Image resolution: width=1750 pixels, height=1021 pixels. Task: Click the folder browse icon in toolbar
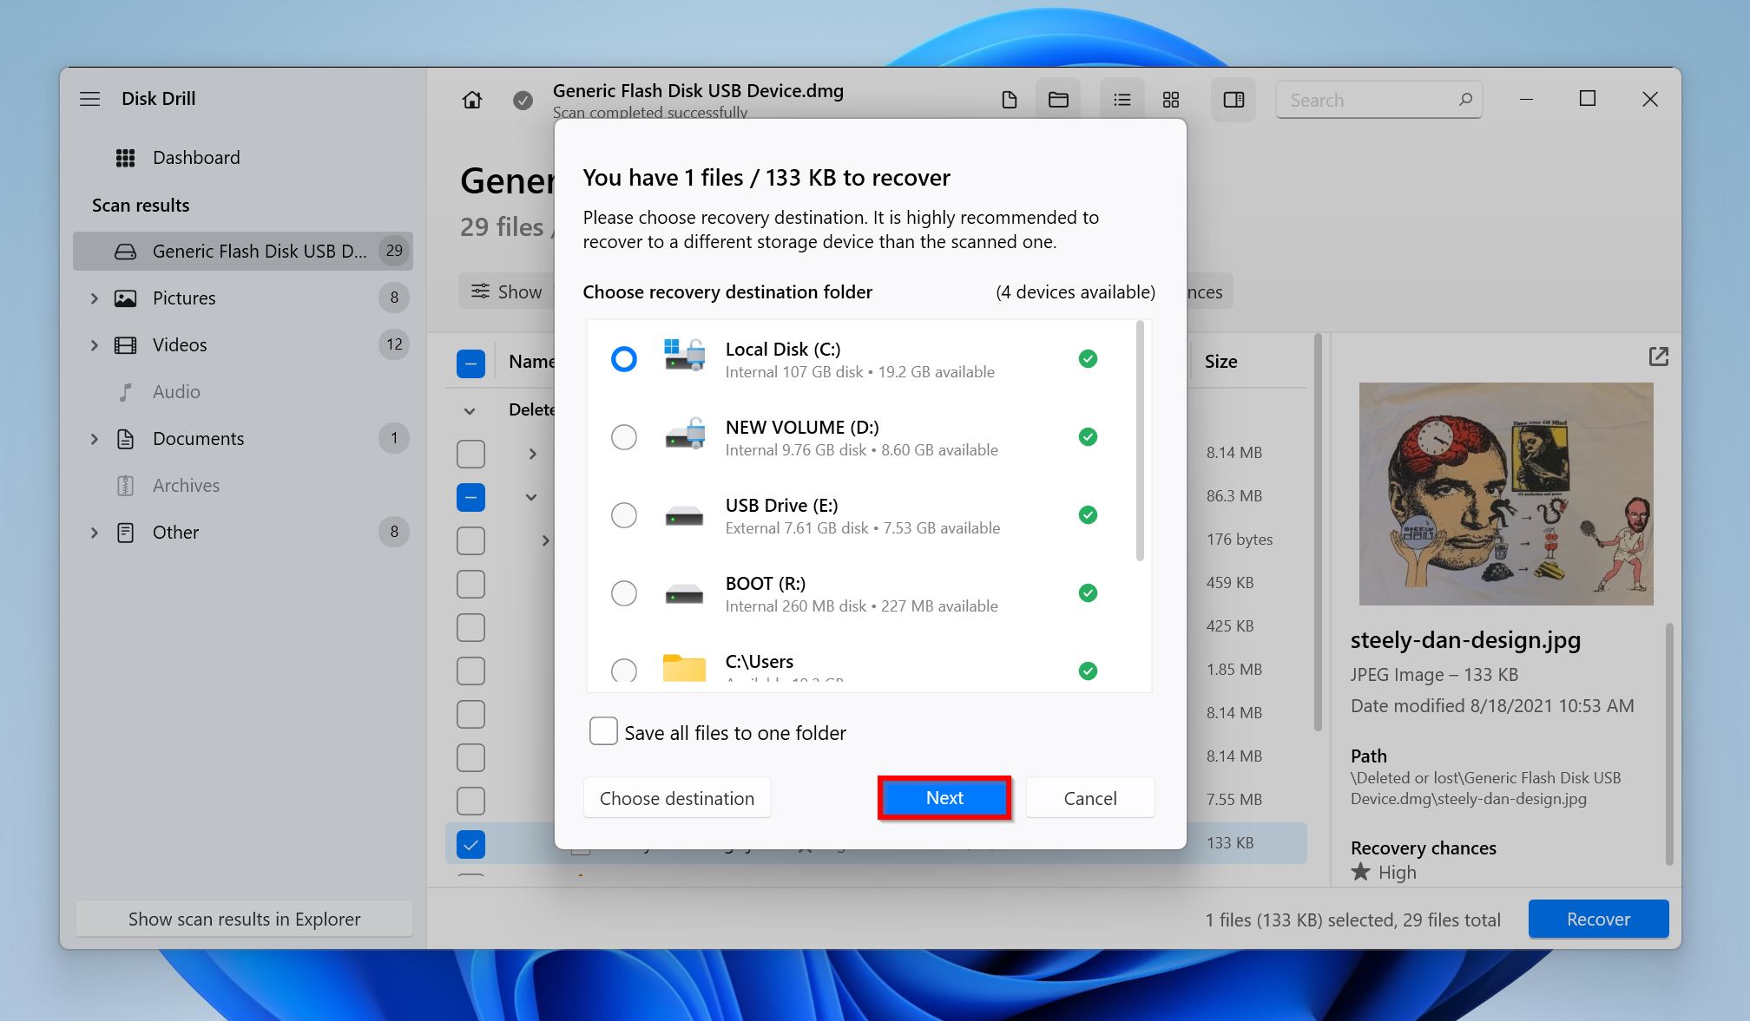pos(1056,100)
